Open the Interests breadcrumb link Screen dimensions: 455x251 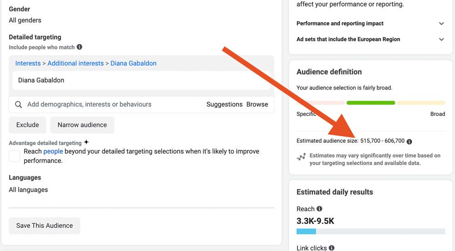pos(28,63)
